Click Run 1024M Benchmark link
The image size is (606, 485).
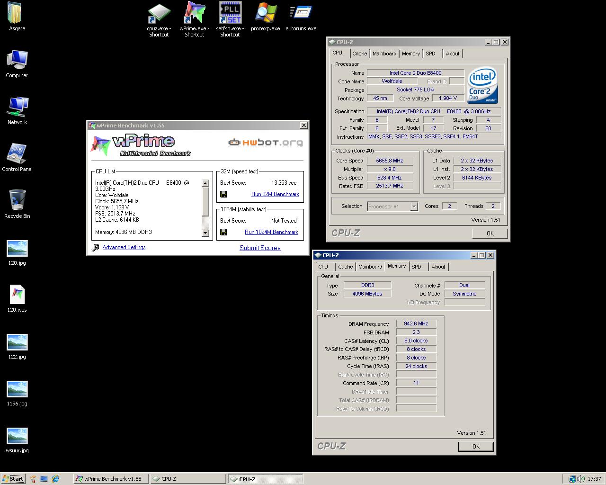271,232
